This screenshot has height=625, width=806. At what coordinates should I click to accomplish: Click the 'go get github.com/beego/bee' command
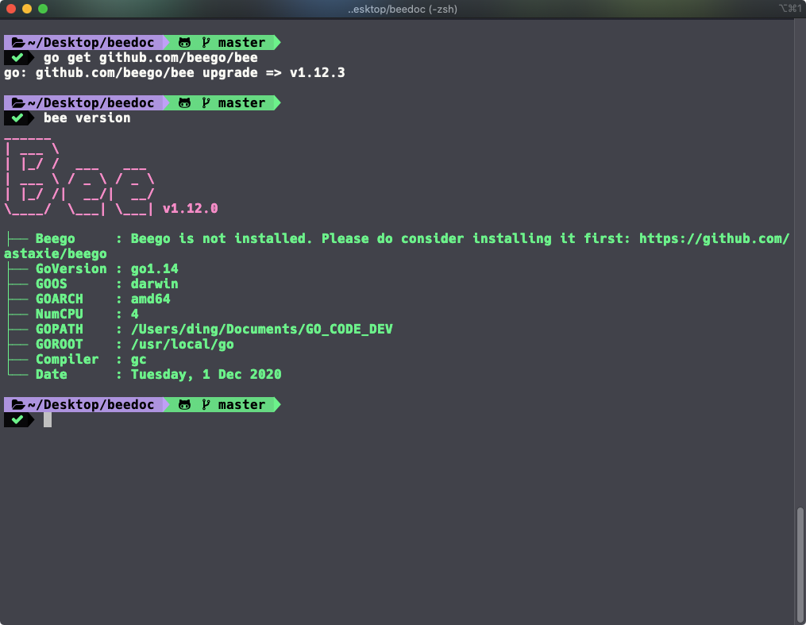(x=151, y=57)
